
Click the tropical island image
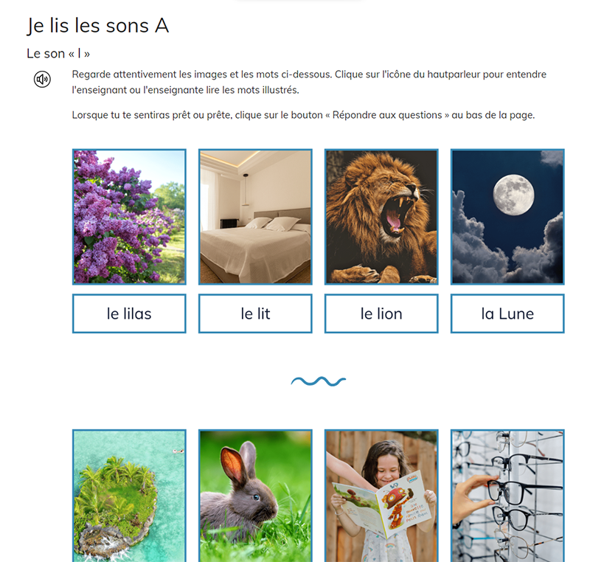(129, 496)
